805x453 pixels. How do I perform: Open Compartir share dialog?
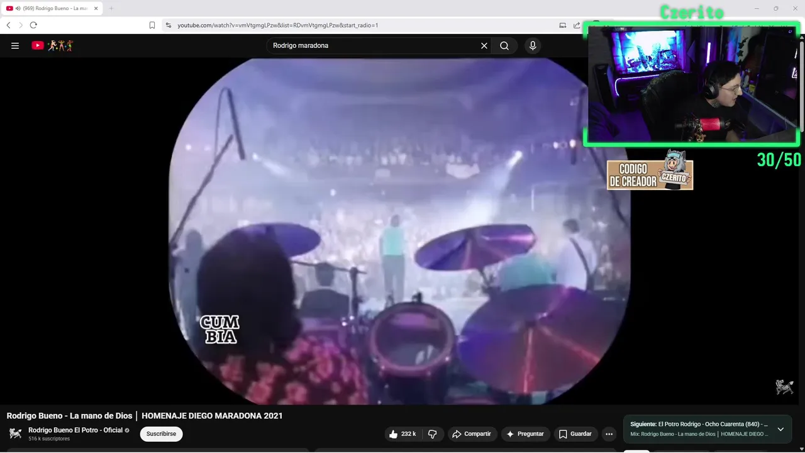[x=472, y=434]
